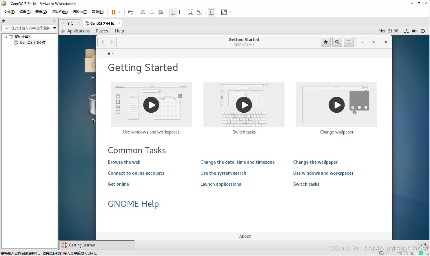
Task: Open the Change the wallpaper link
Action: tap(315, 162)
